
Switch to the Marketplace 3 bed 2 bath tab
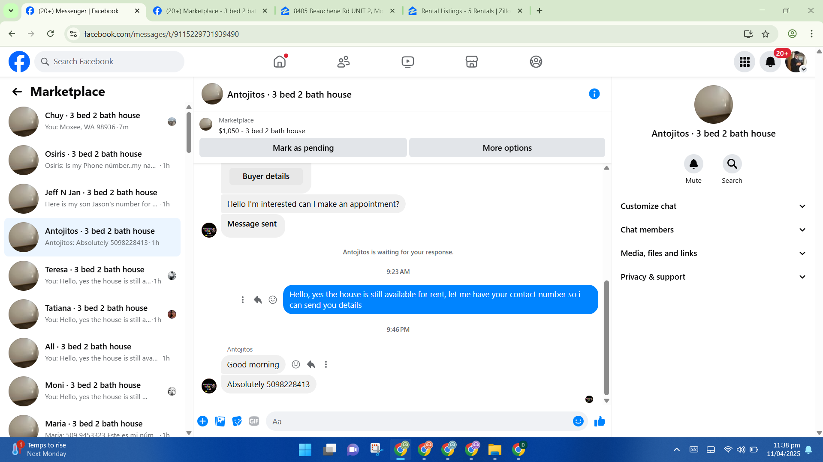[x=211, y=11]
